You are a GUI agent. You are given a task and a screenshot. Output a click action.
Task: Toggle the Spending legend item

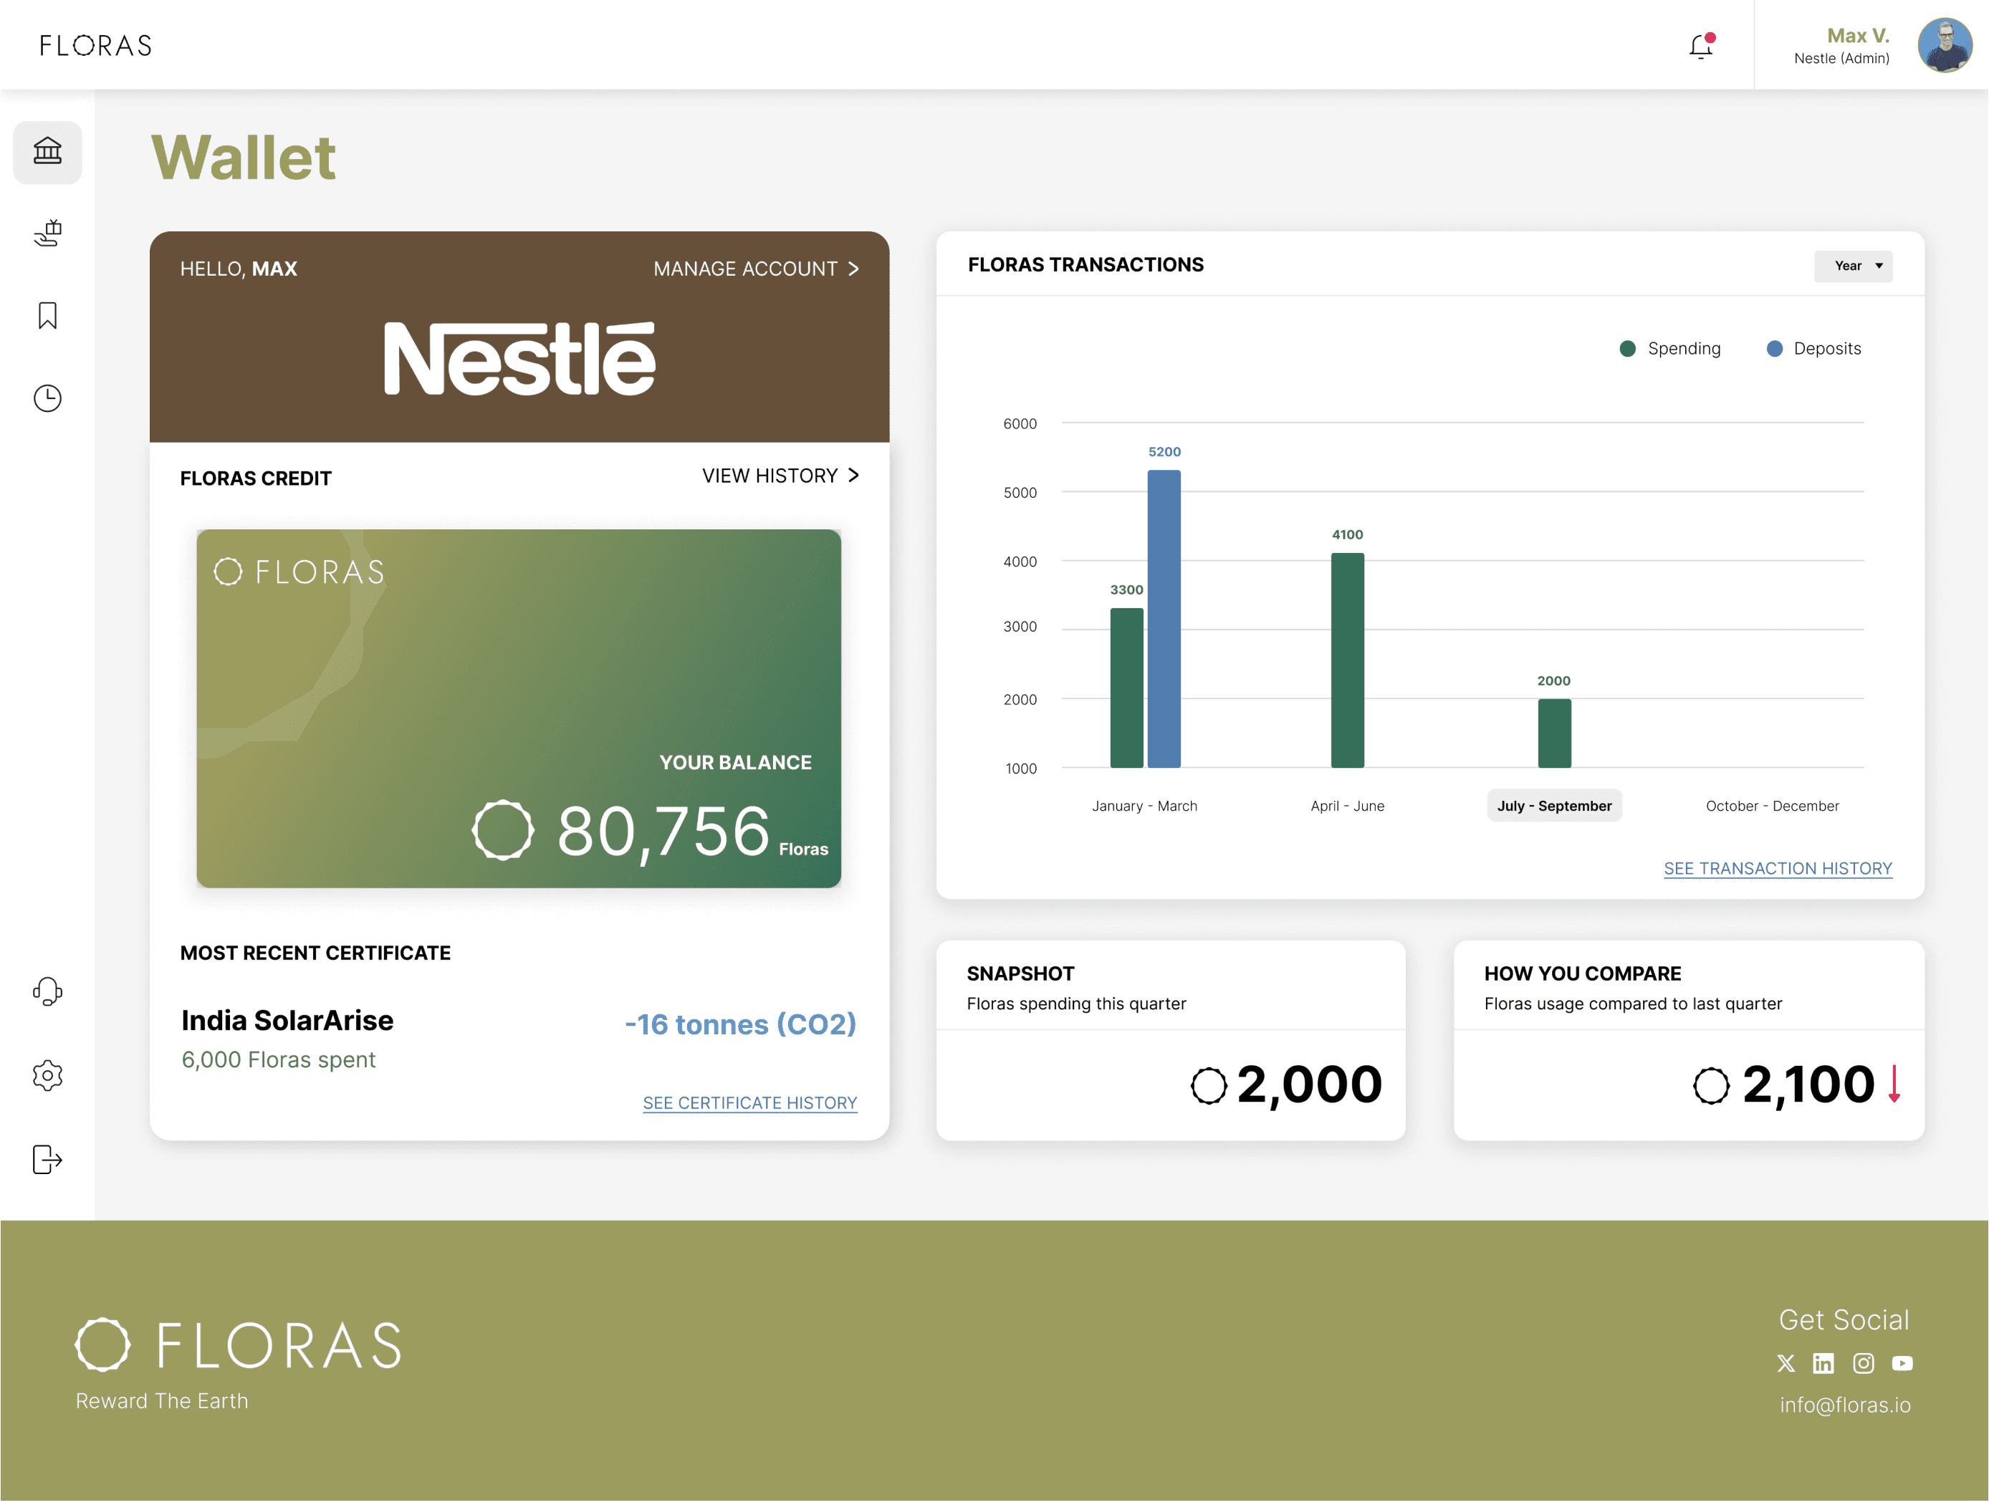pyautogui.click(x=1669, y=349)
